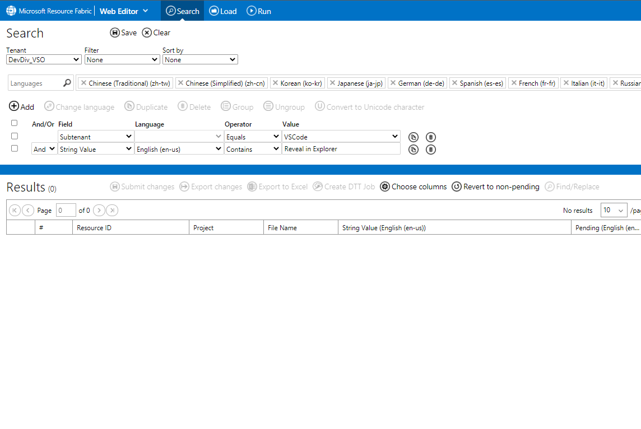The height and width of the screenshot is (429, 641).
Task: Open the Load tab
Action: (223, 11)
